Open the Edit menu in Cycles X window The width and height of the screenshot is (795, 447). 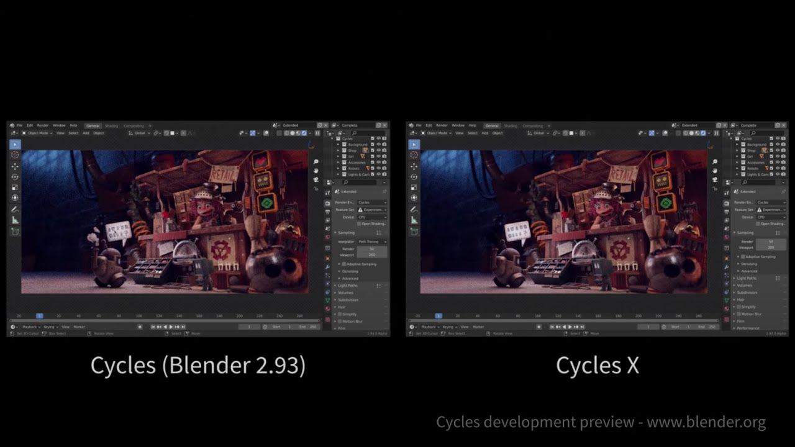point(429,125)
